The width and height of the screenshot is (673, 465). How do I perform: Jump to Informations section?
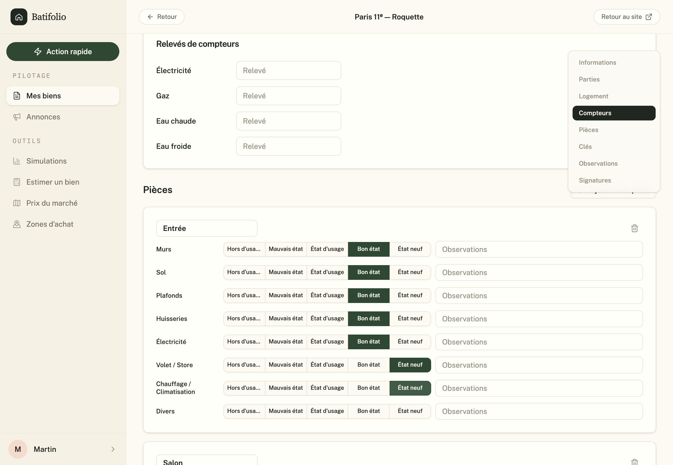(x=614, y=63)
